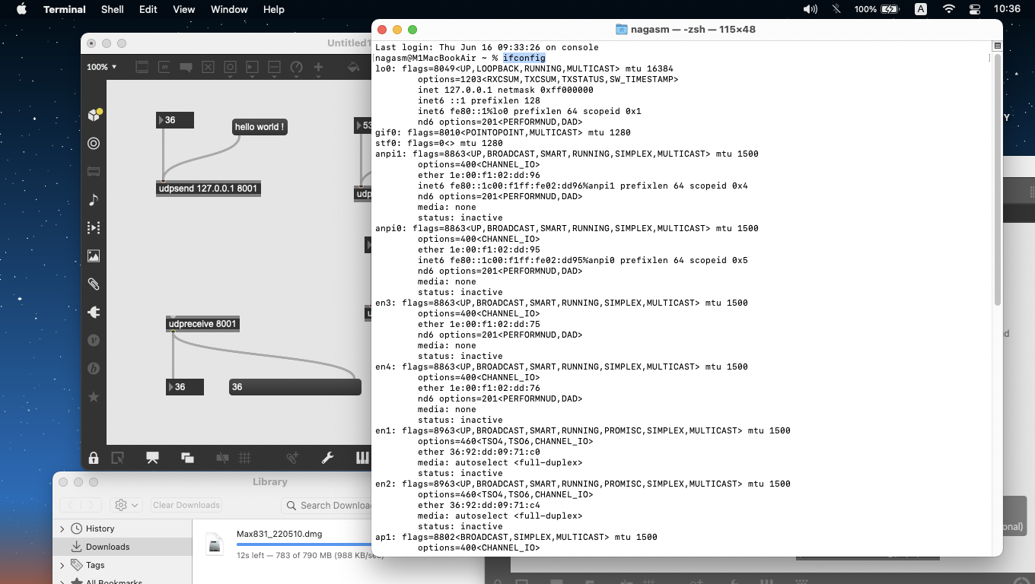Image resolution: width=1035 pixels, height=584 pixels.
Task: Expand the Tags item in Library sidebar
Action: pos(62,565)
